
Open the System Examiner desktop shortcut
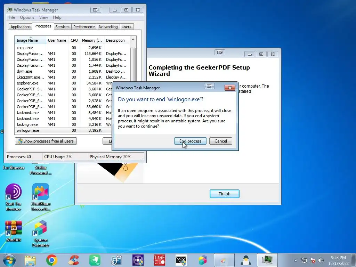tap(41, 234)
